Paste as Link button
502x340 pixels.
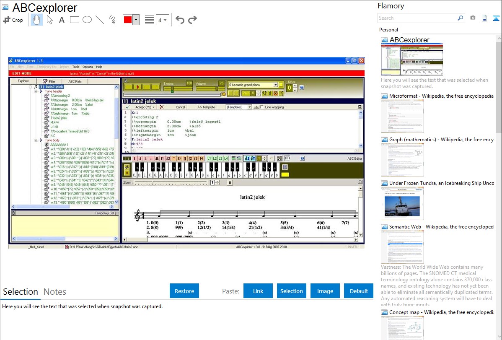(x=258, y=291)
